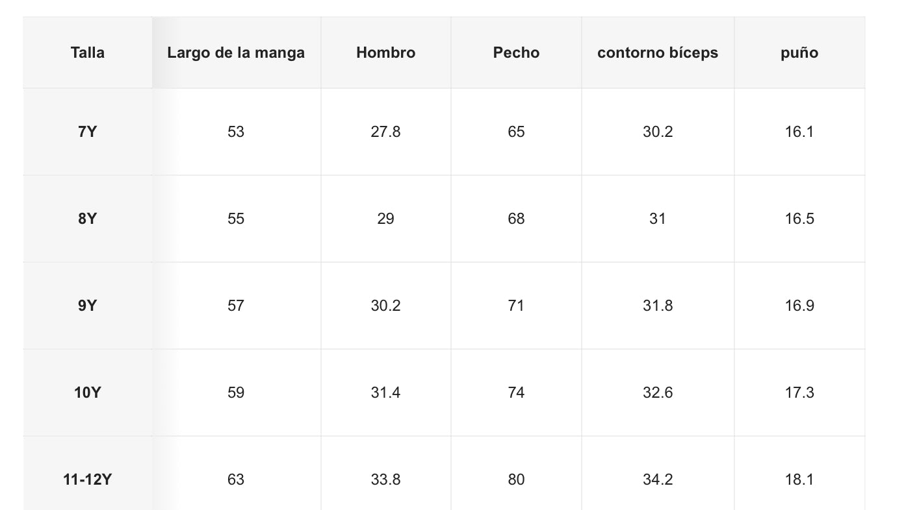Select the 11-12Y size row label
This screenshot has width=904, height=510.
tap(88, 480)
